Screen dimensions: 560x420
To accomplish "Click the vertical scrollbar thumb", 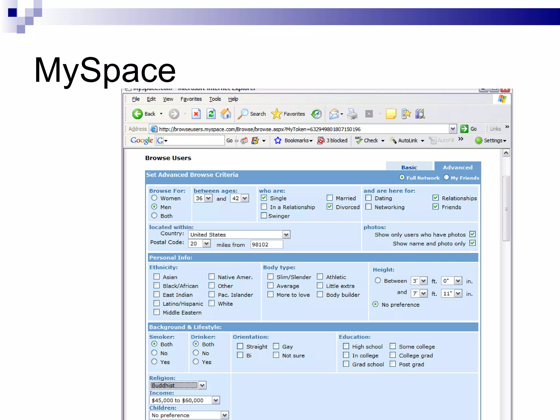I will tap(506, 208).
